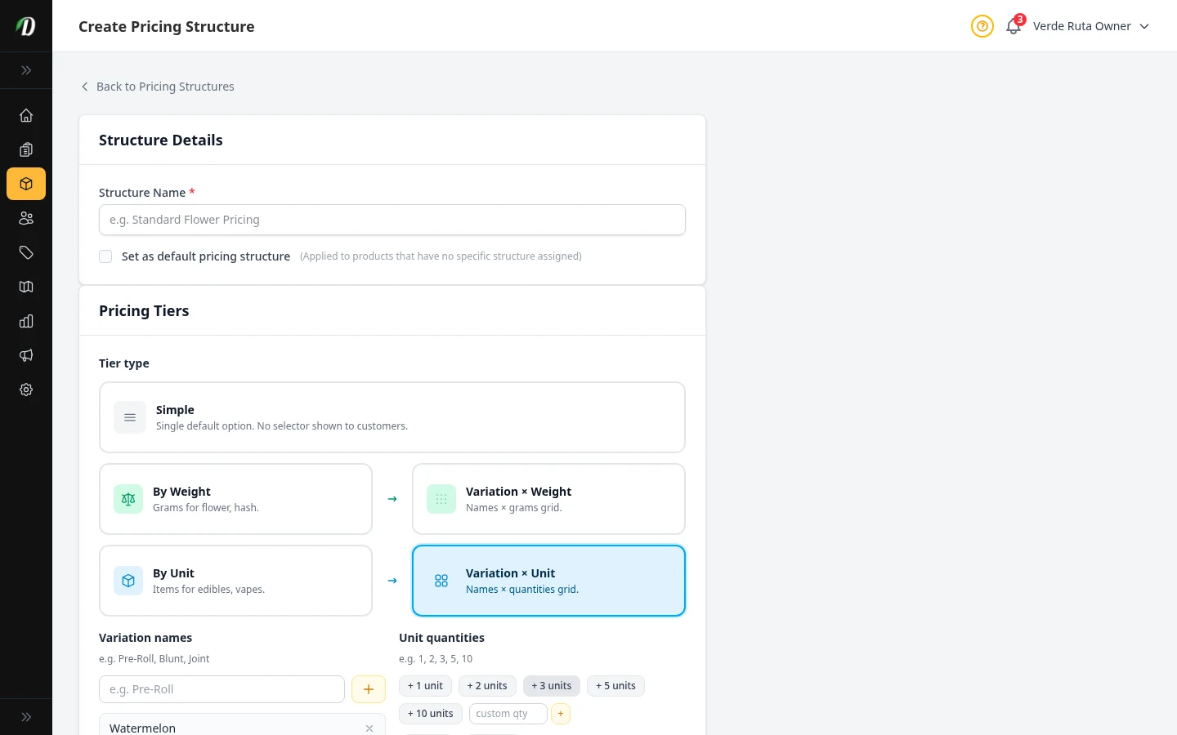Viewport: 1177px width, 735px height.
Task: Open the settings gear icon in the sidebar
Action: click(26, 390)
